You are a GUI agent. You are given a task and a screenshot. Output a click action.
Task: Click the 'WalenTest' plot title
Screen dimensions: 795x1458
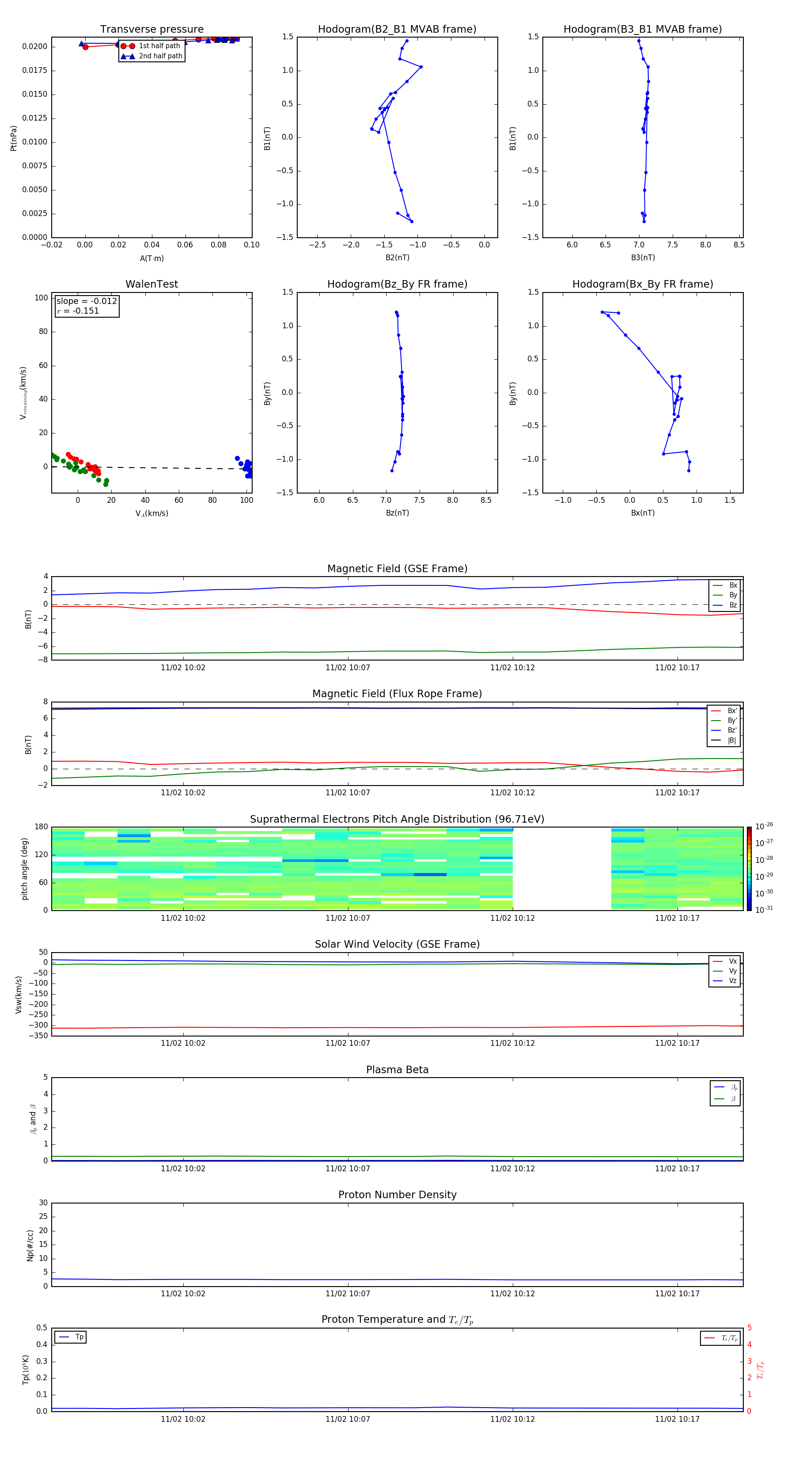pos(151,284)
